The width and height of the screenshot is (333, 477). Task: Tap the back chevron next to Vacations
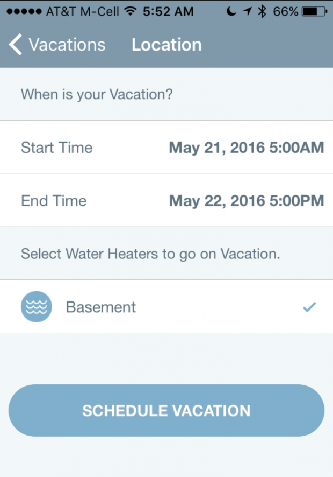[15, 44]
